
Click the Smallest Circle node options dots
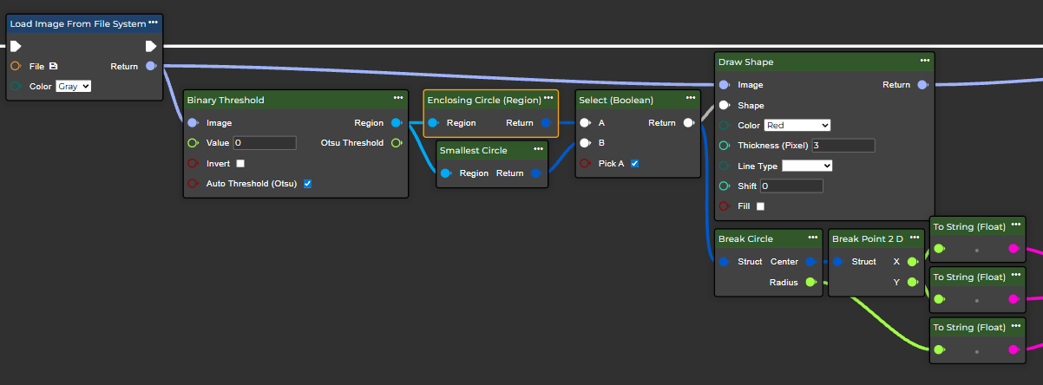537,149
